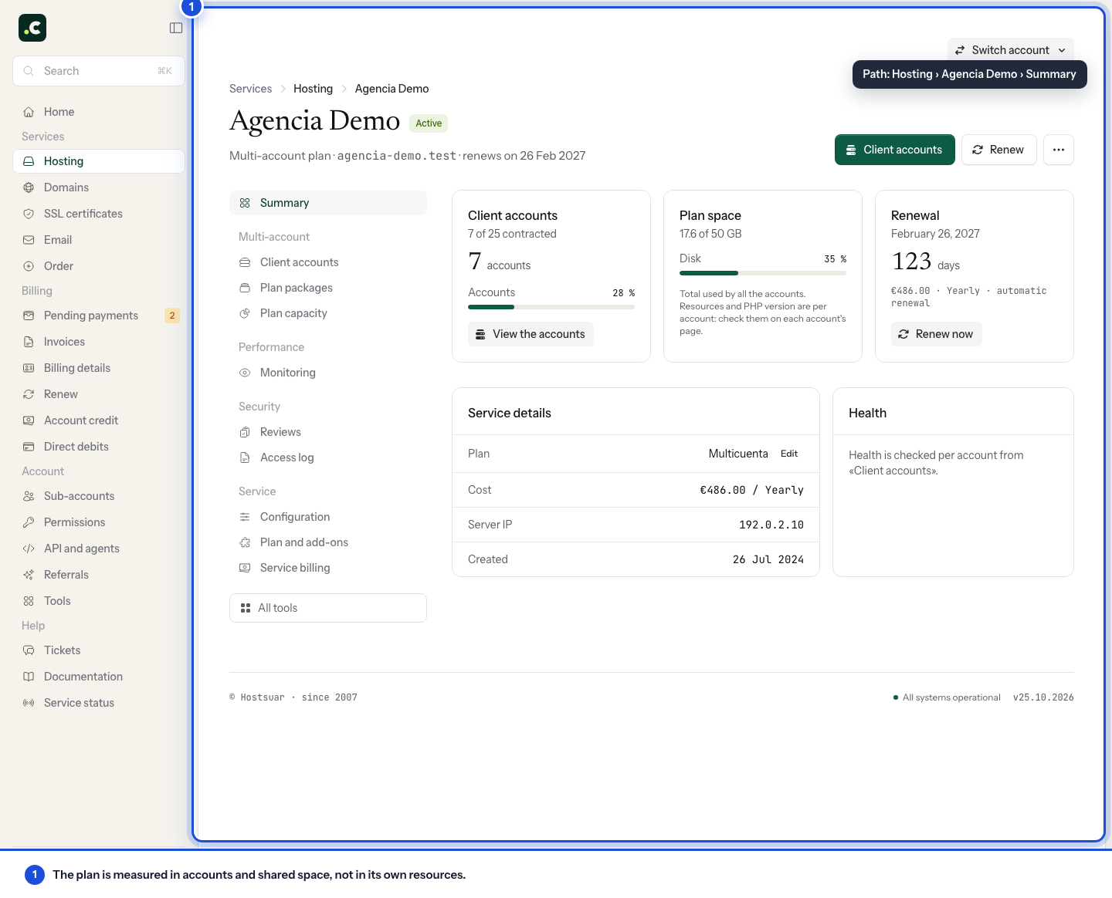Open Plan and add-ons item
This screenshot has width=1112, height=898.
pyautogui.click(x=328, y=542)
